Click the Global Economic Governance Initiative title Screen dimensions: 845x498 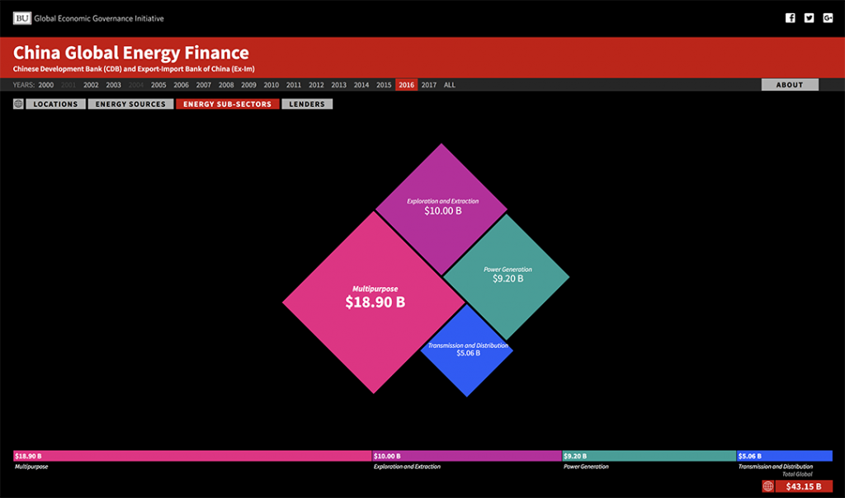point(99,18)
